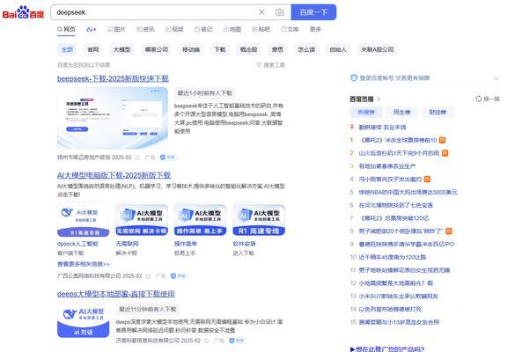Open hot search 4 about 冯小刚
Screen dimensions: 515x352
click(x=390, y=179)
